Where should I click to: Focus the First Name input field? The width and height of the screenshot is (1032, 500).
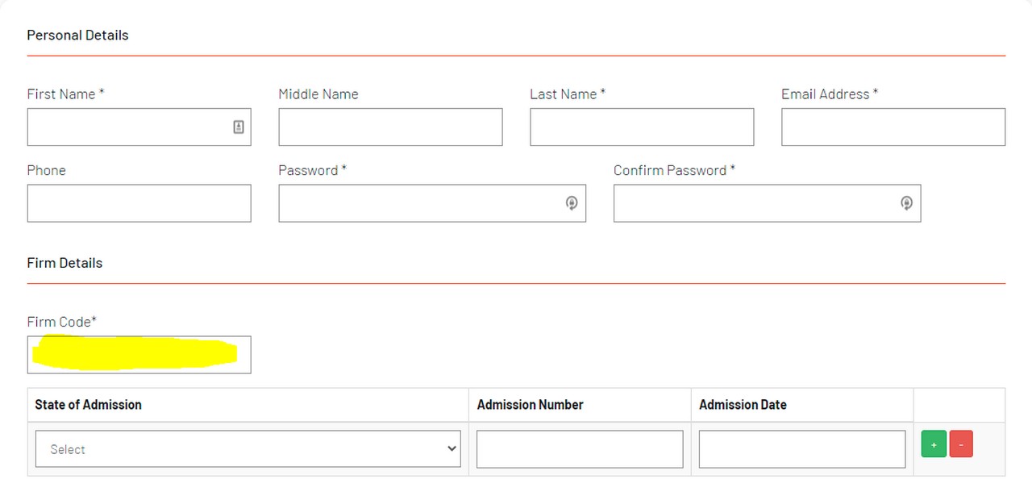129,127
